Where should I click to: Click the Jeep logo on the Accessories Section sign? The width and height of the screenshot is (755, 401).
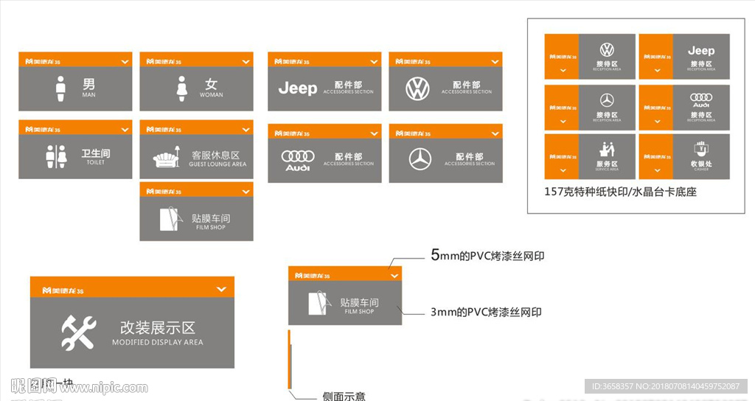(297, 88)
